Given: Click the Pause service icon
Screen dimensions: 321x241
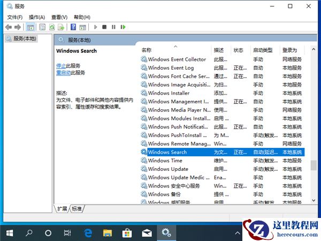Looking at the screenshot, I should tap(113, 27).
